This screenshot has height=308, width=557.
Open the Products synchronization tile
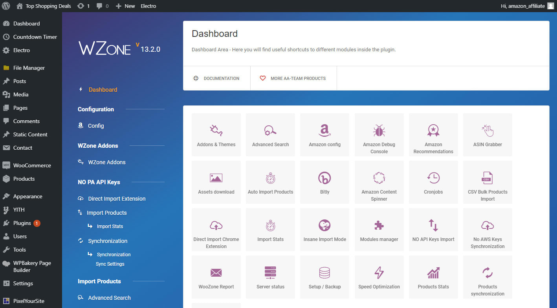point(487,277)
